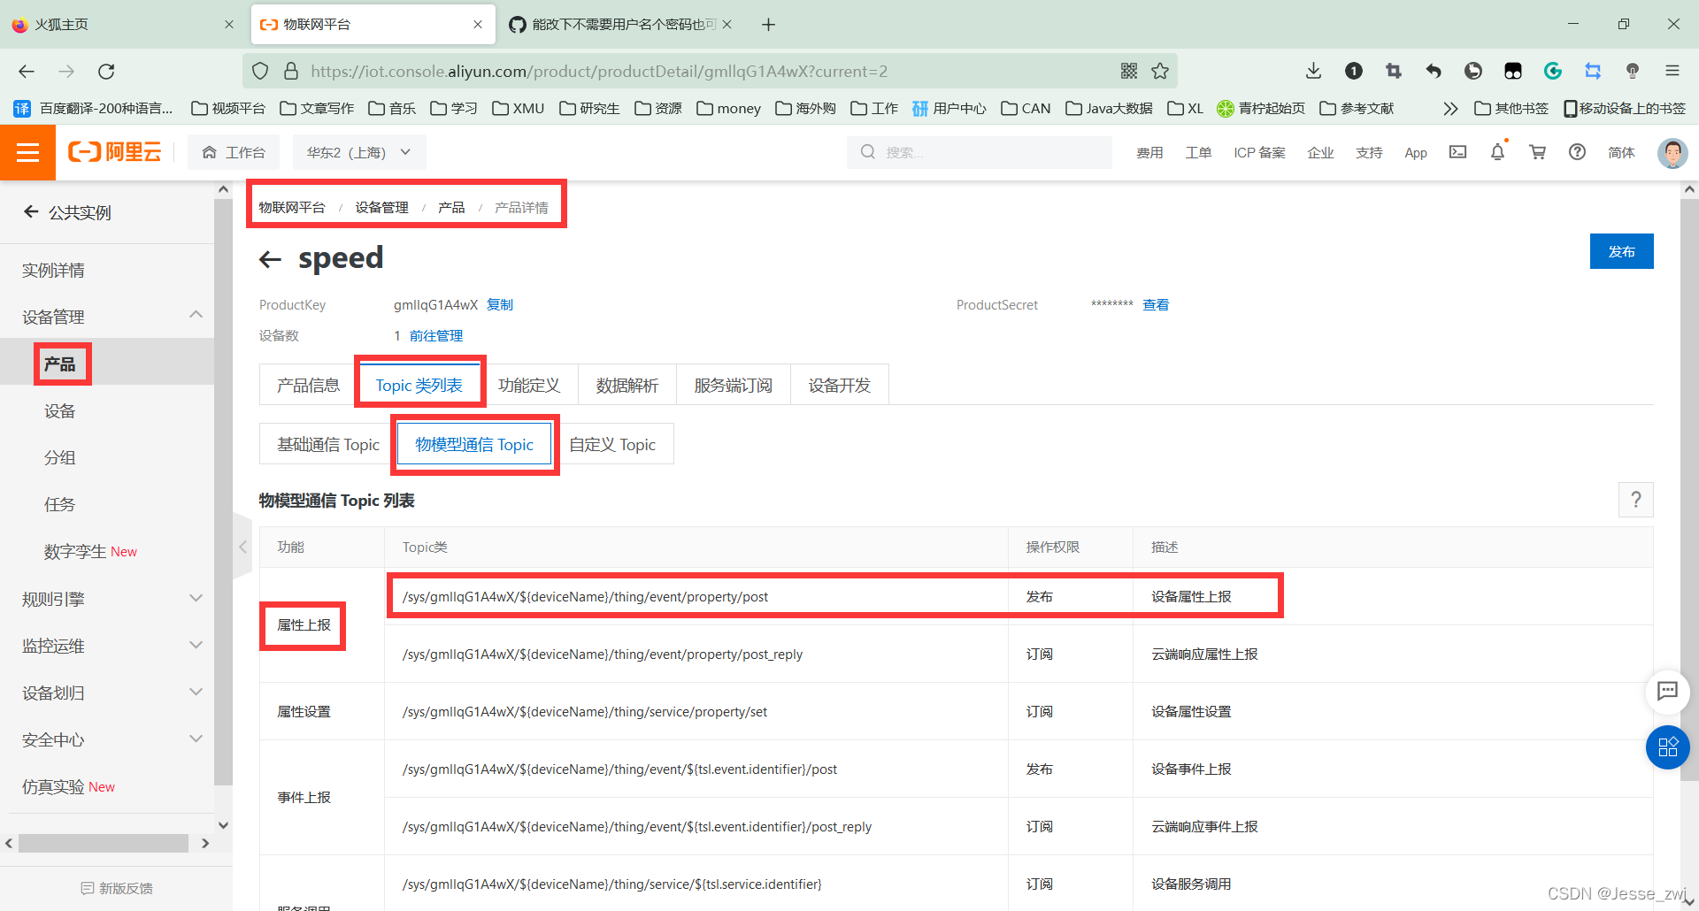Open the shopping cart icon
Screen dimensions: 1699x911
1537,152
